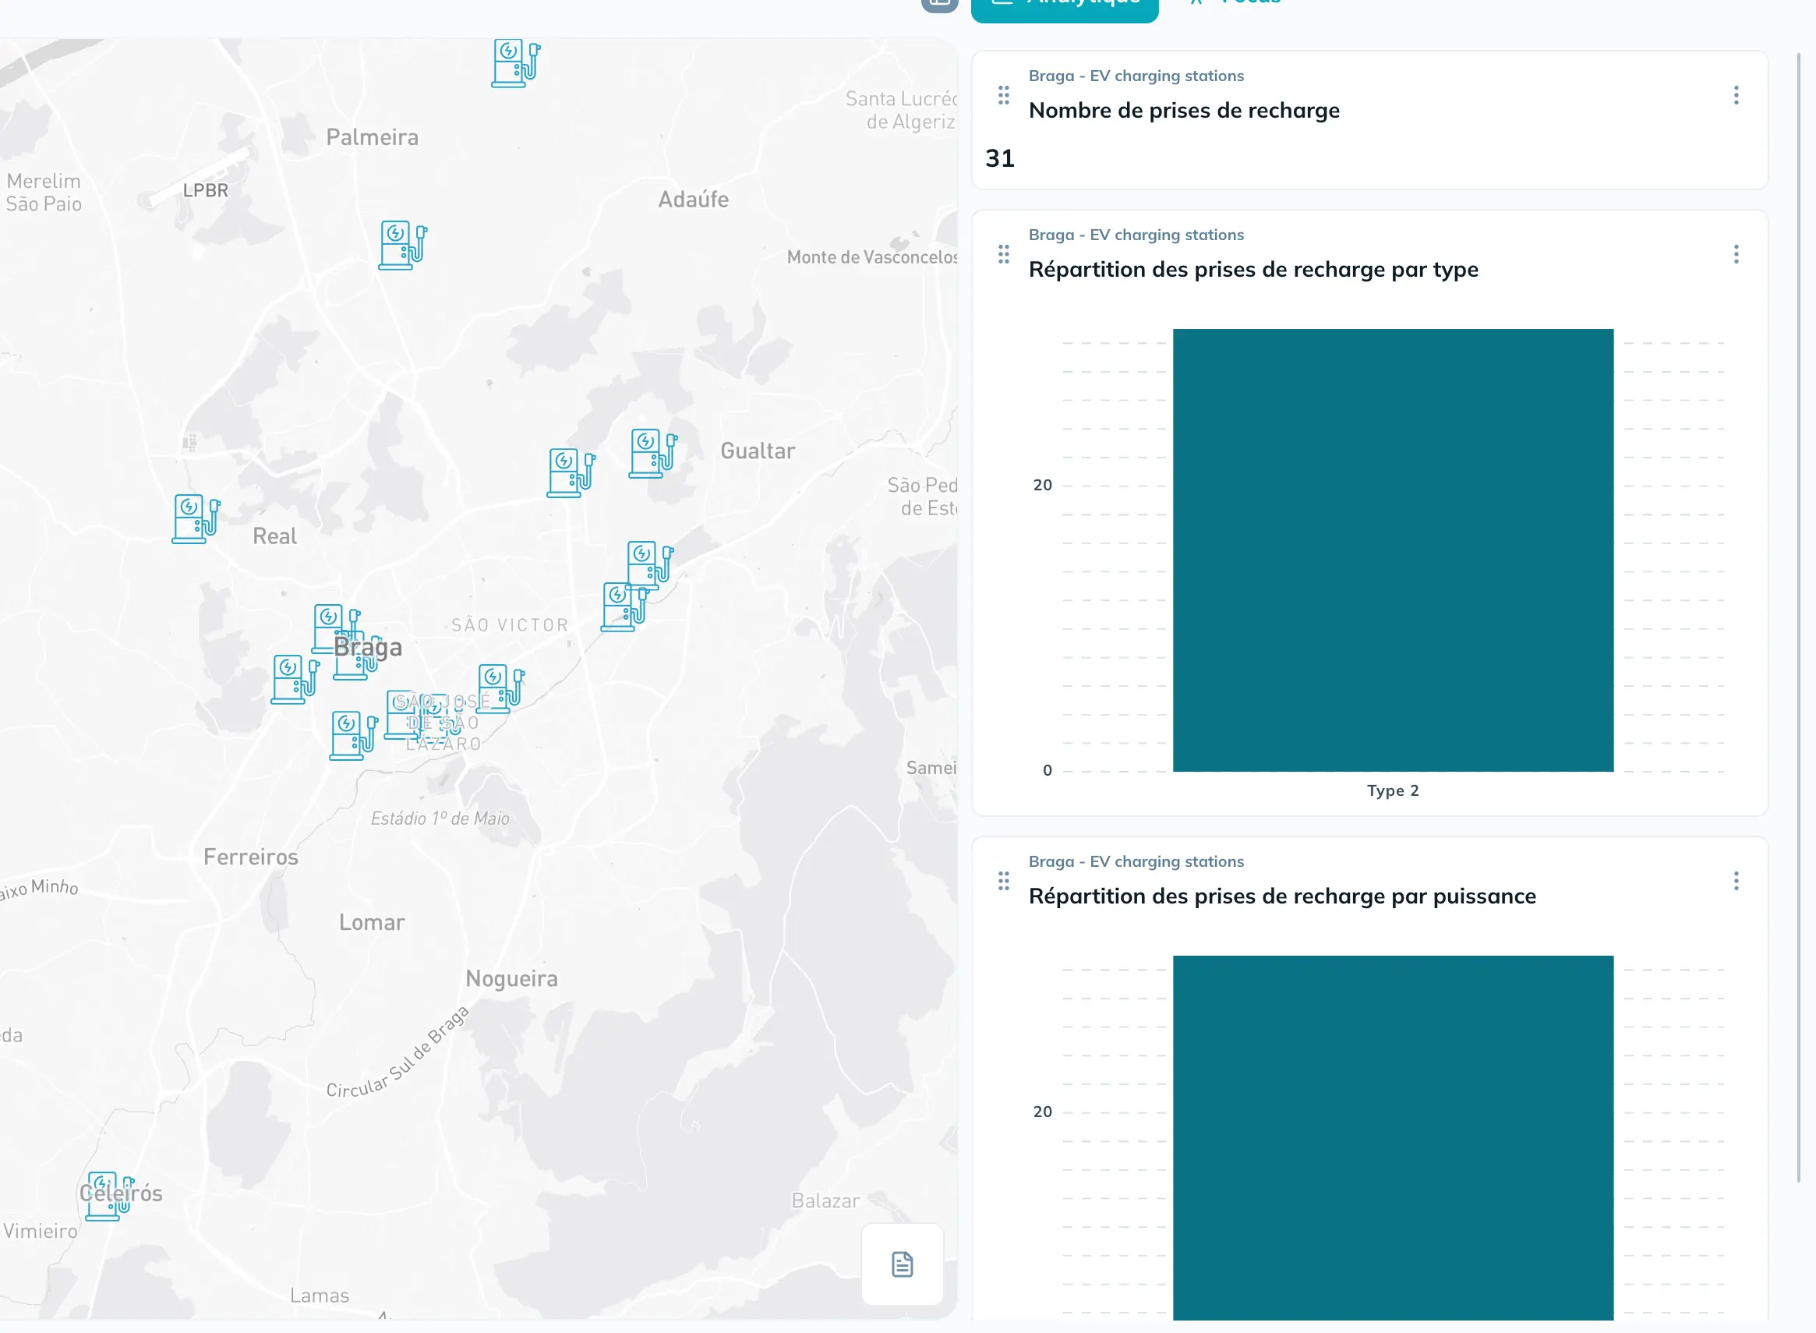
Task: Select charging station icon north of Palmeira
Action: (x=514, y=62)
